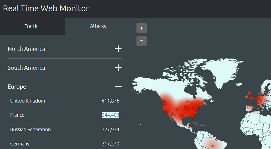
Task: Click Germany in the Europe list
Action: point(20,144)
